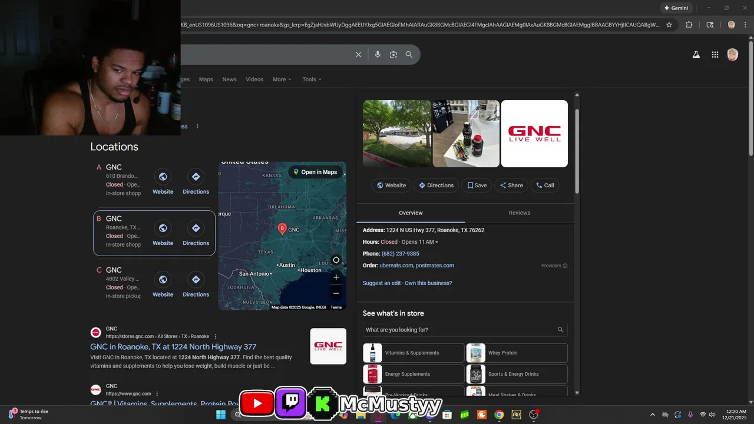Image resolution: width=754 pixels, height=424 pixels.
Task: Open the Gemini button in Chrome
Action: tap(676, 8)
